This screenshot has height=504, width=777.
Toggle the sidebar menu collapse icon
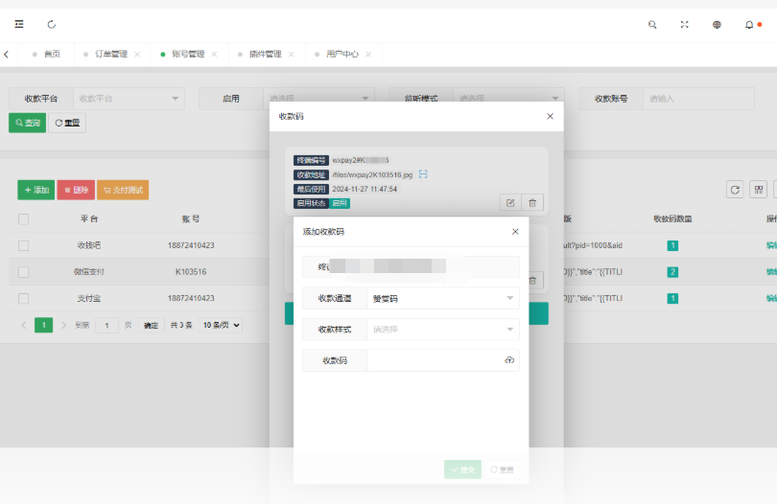click(x=19, y=24)
